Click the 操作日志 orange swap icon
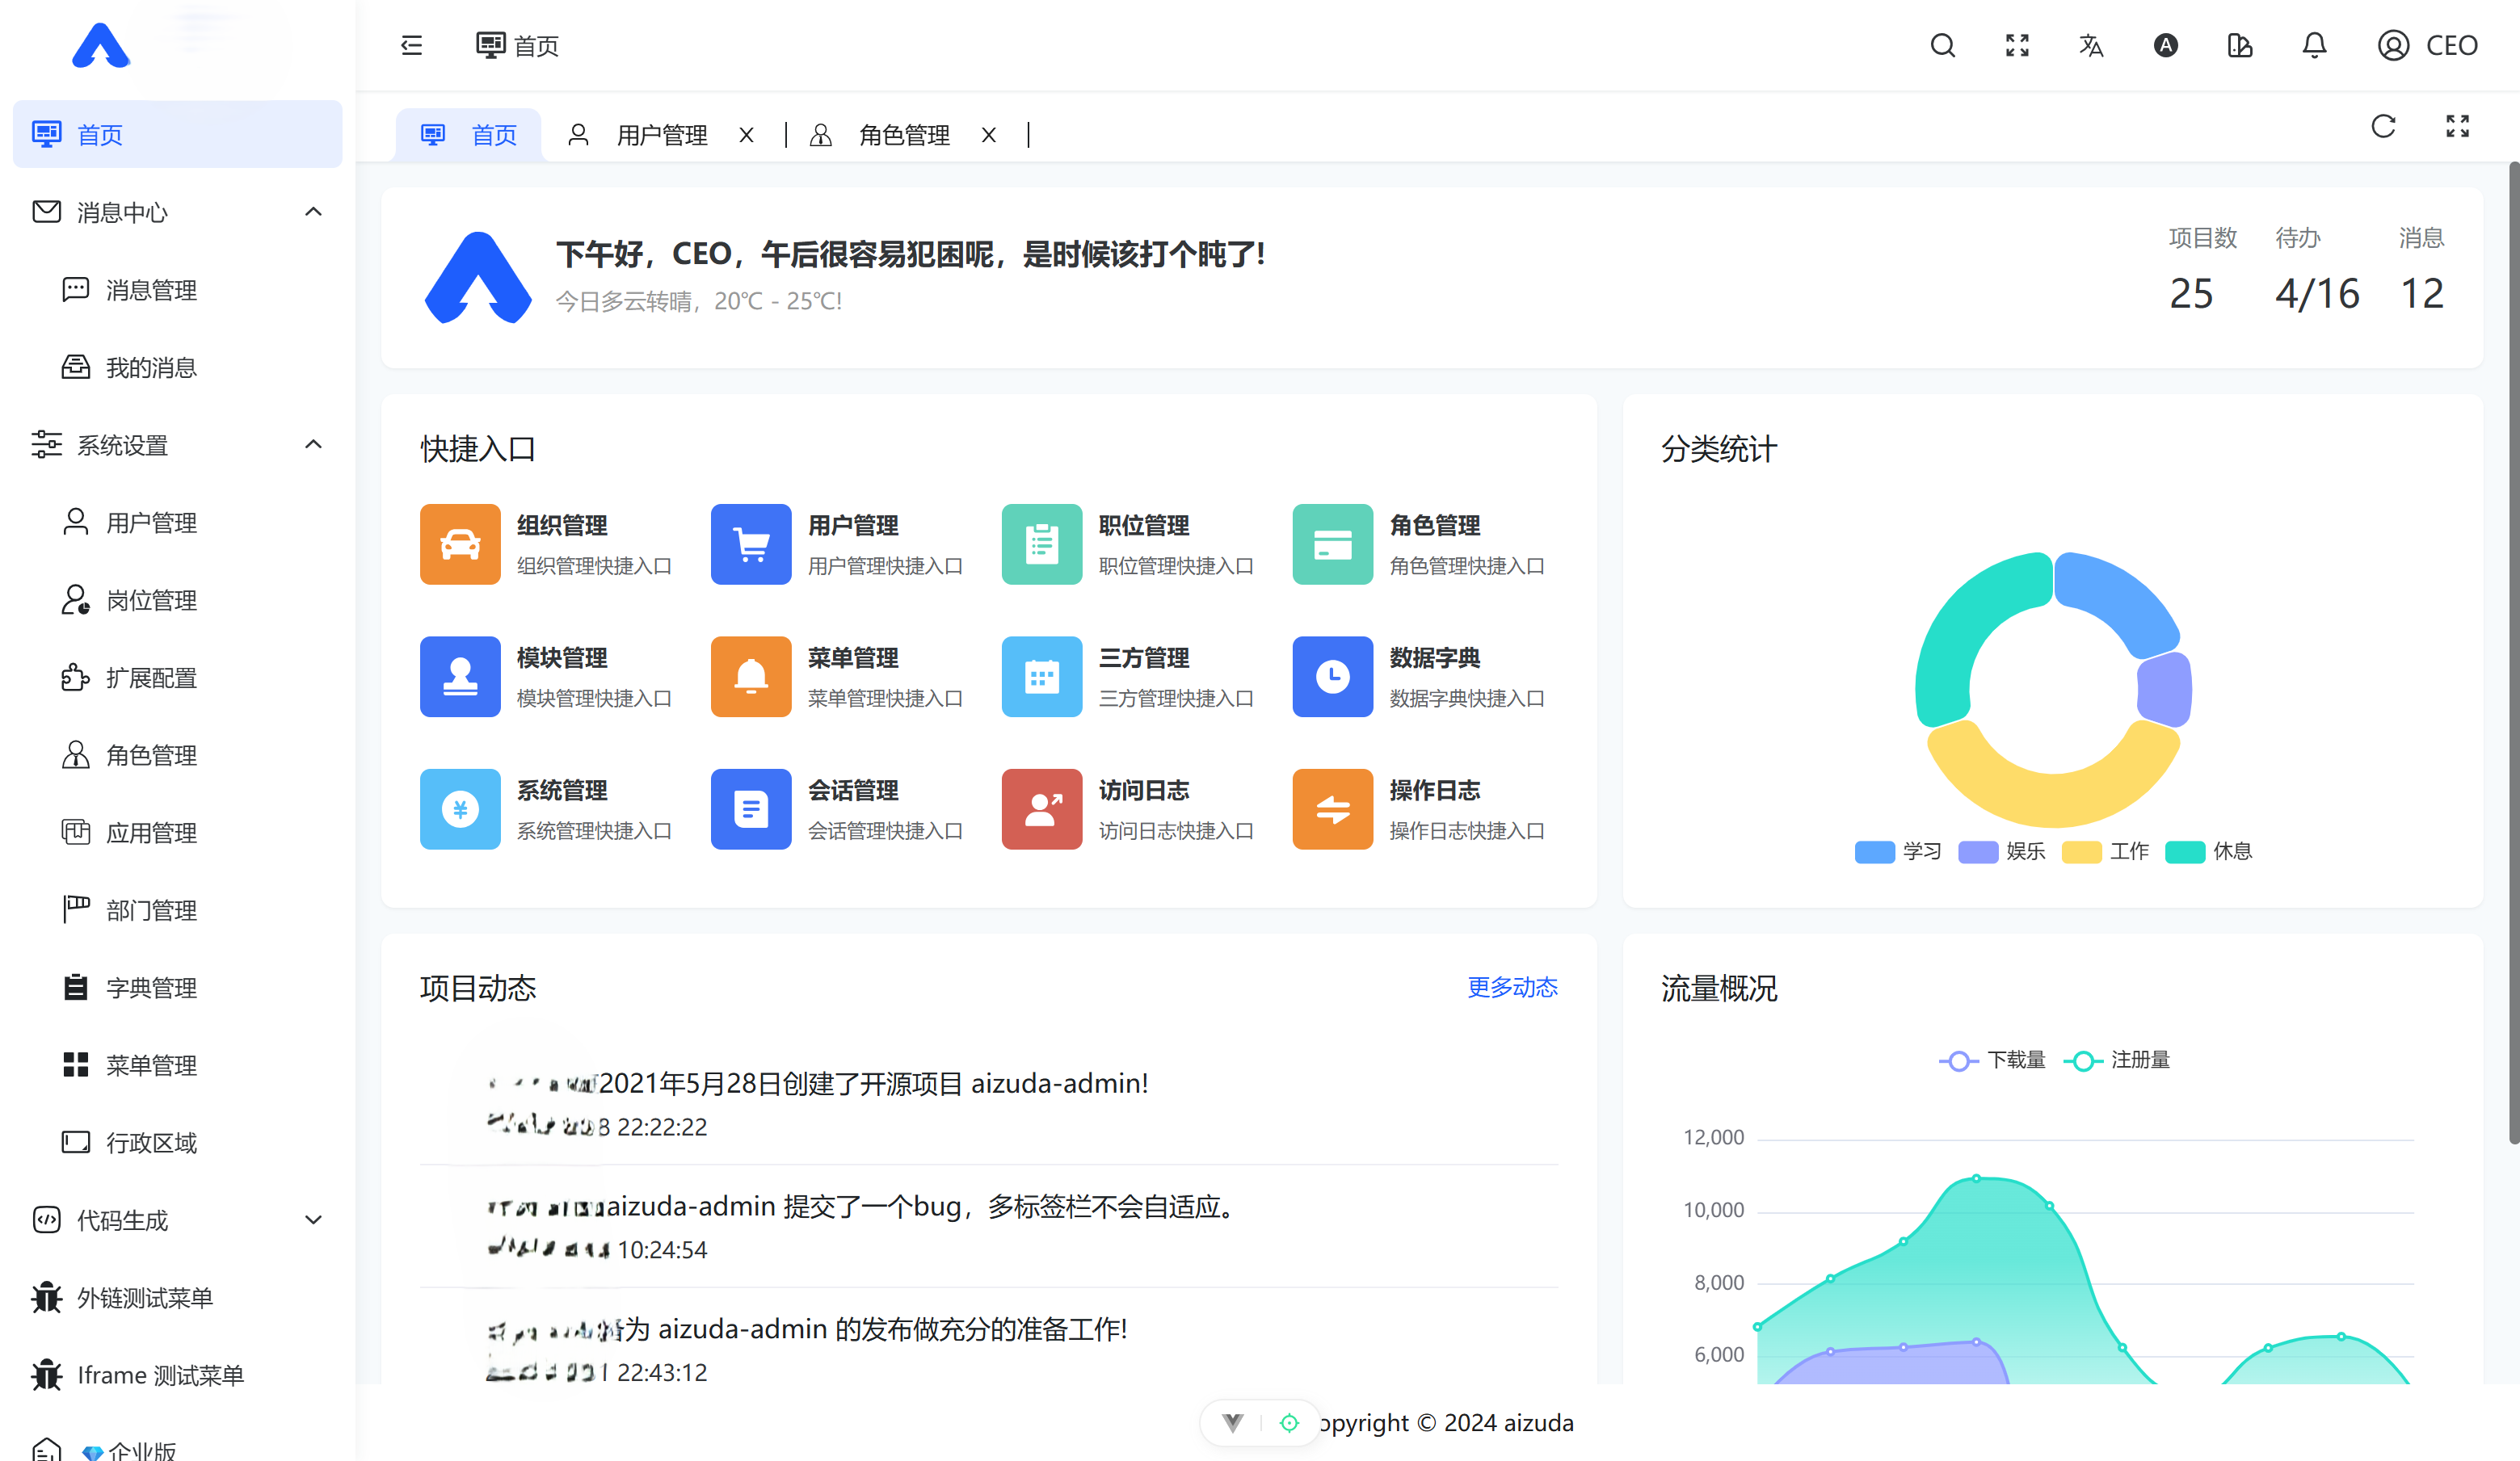The height and width of the screenshot is (1461, 2520). (1333, 808)
